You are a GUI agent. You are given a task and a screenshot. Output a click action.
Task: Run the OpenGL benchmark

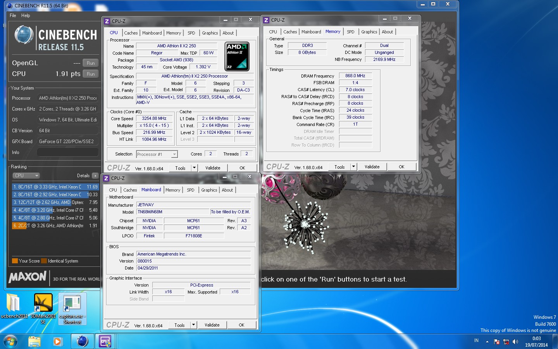91,63
